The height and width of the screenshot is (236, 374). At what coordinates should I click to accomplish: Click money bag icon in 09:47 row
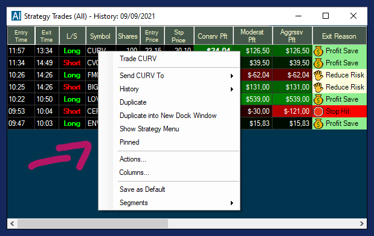point(318,123)
